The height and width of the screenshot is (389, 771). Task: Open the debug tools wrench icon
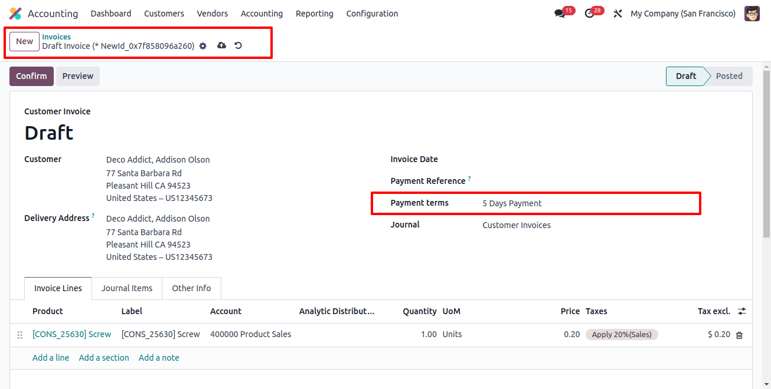(618, 14)
